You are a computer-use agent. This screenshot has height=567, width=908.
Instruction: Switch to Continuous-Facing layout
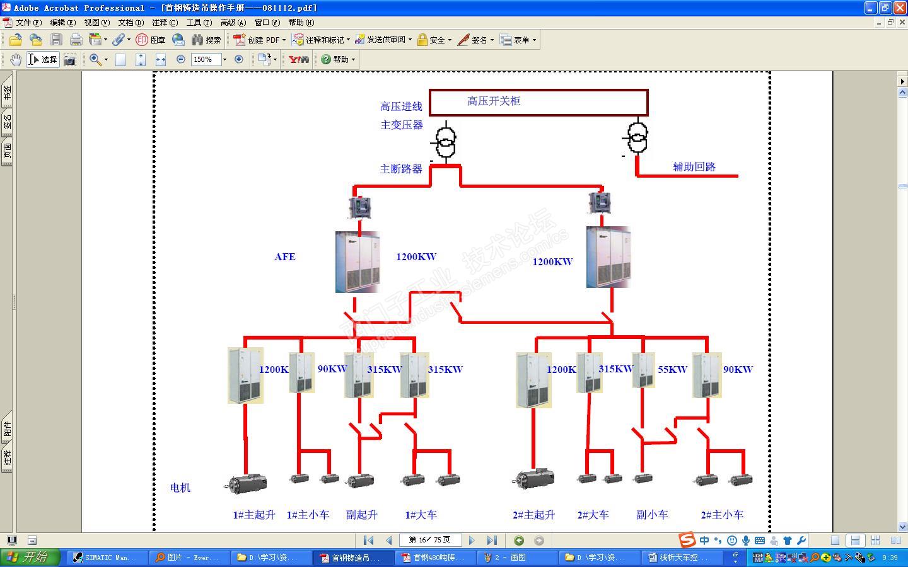click(x=875, y=541)
